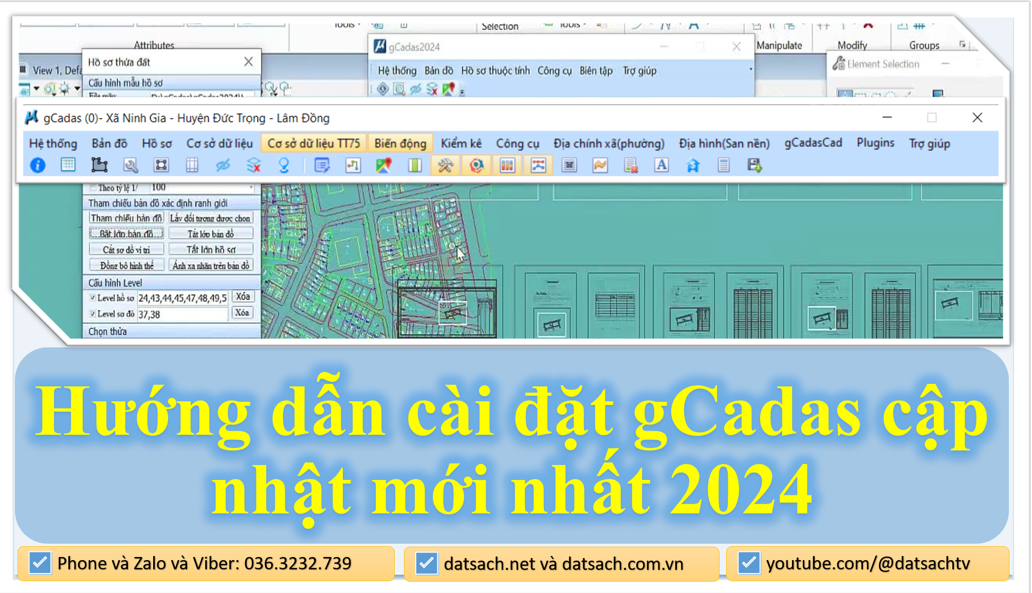Click the hidden-eye layer visibility icon
Screen dimensions: 1032x593
pyautogui.click(x=223, y=165)
